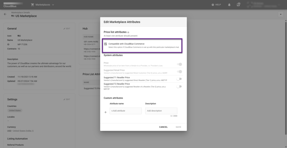Click EDIT in the Settings panel

point(67,99)
